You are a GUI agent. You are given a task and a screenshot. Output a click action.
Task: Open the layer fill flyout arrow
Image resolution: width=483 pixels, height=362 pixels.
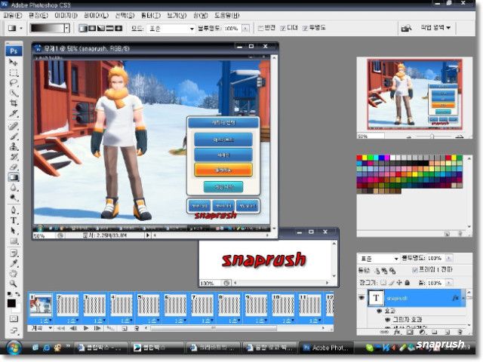click(449, 283)
